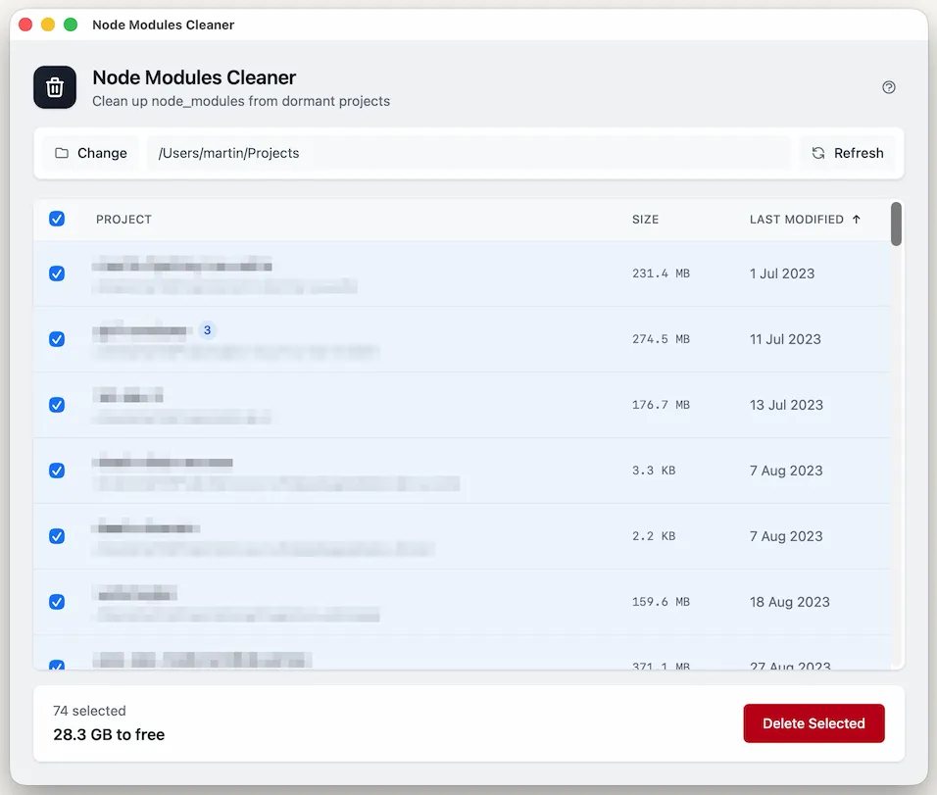
Task: Uncheck the 159.6 MB project modified 18 Aug 2023
Action: (57, 602)
